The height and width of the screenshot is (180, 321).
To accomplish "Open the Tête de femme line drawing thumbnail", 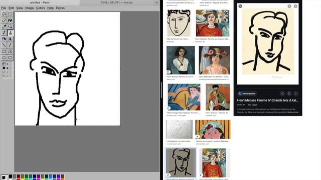I will coord(179,23).
